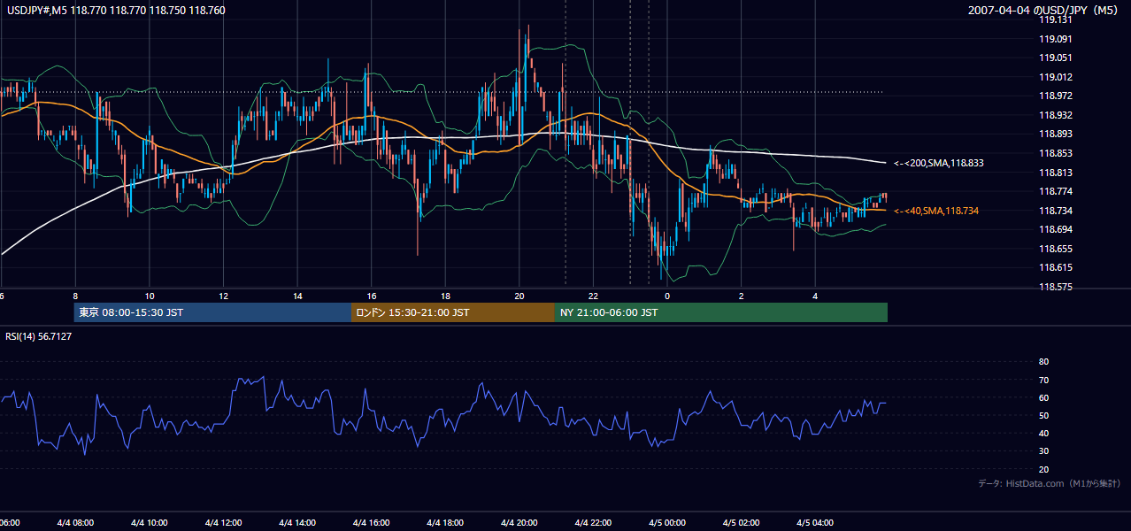
Task: Click the 200 SMA 118.833 label
Action: 939,163
